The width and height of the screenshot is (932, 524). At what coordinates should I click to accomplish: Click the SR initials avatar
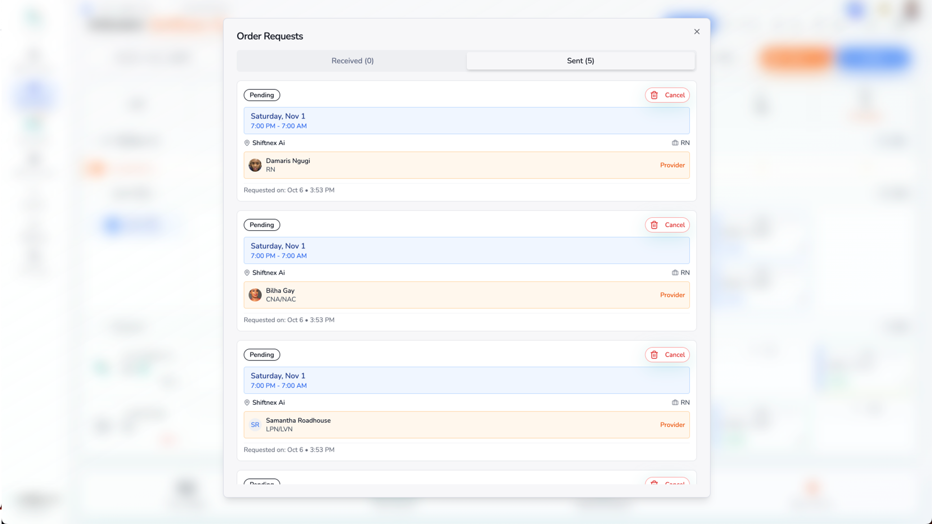click(255, 425)
